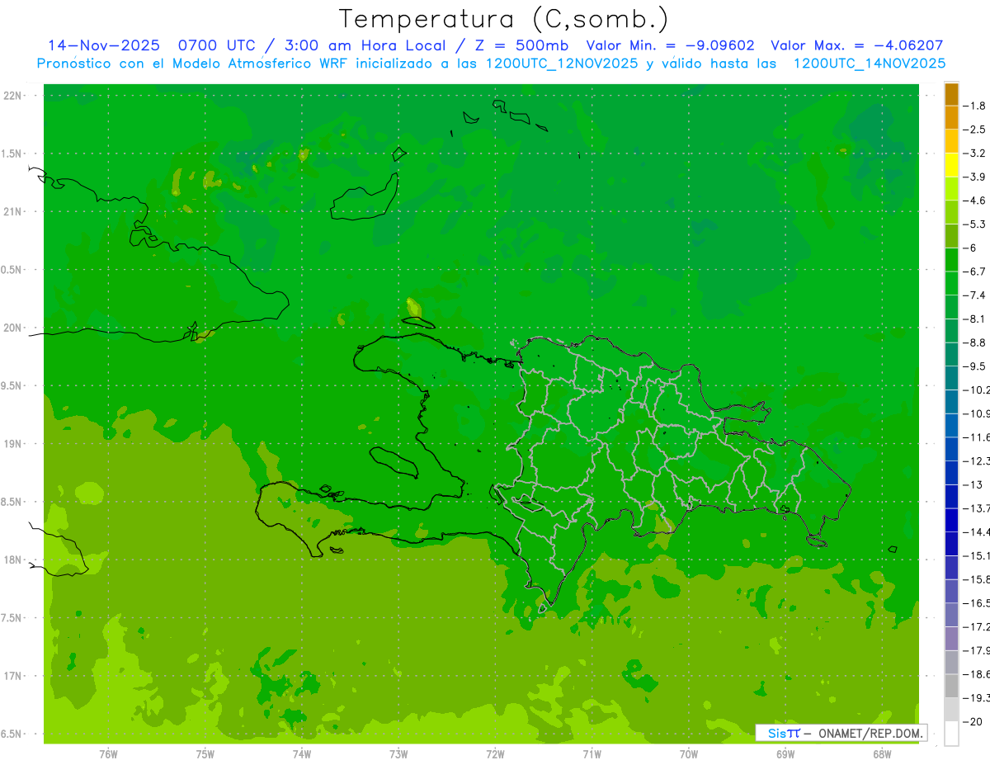This screenshot has width=990, height=765.
Task: Click the 21N latitude axis label
Action: [x=12, y=211]
